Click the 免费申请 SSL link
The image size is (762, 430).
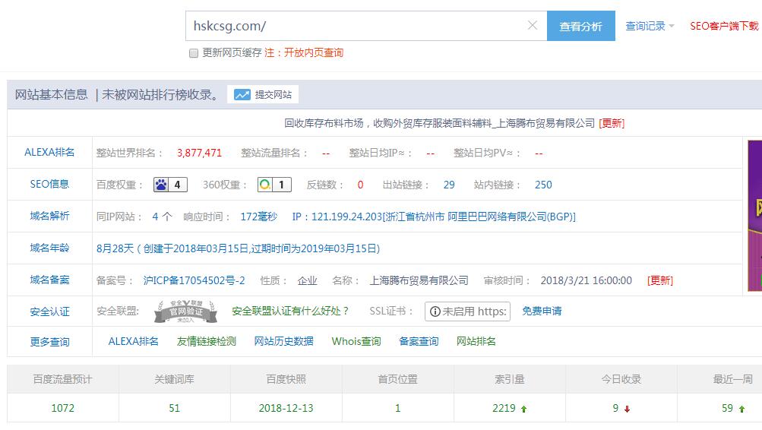click(542, 311)
